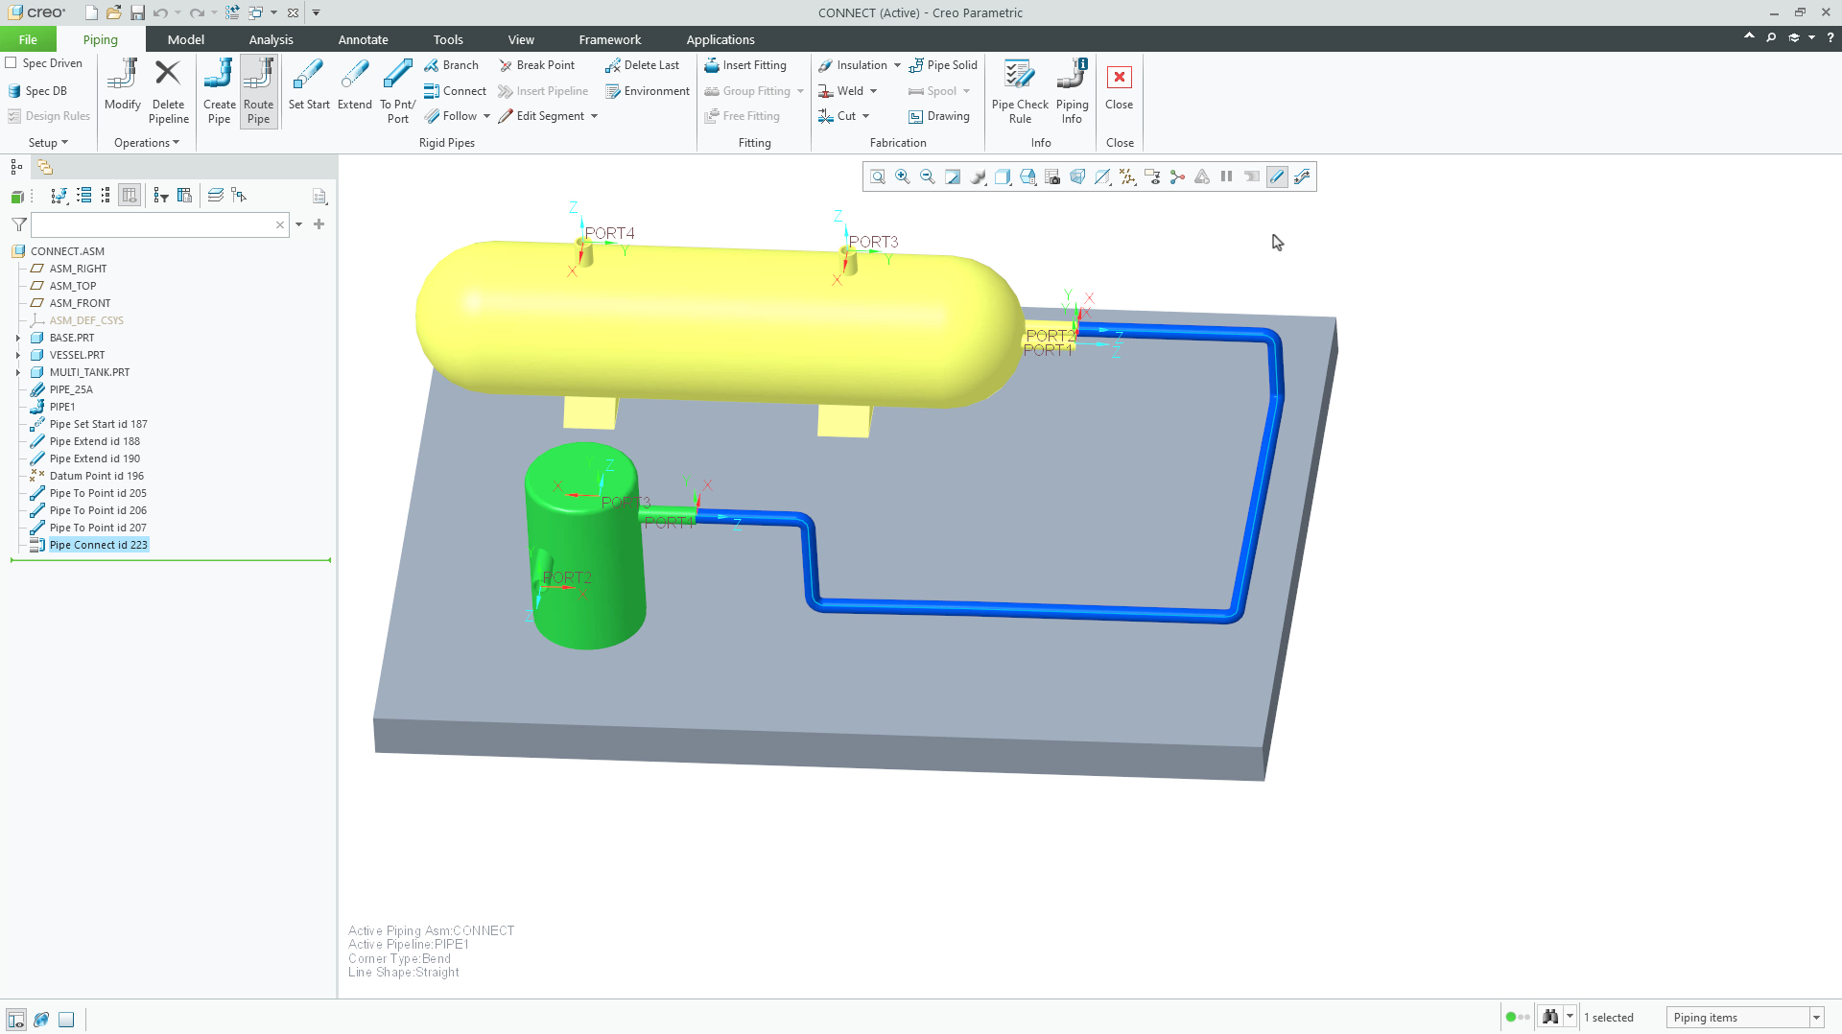The width and height of the screenshot is (1842, 1034).
Task: Toggle Spin Center display in graphics toolbar
Action: click(x=1177, y=176)
